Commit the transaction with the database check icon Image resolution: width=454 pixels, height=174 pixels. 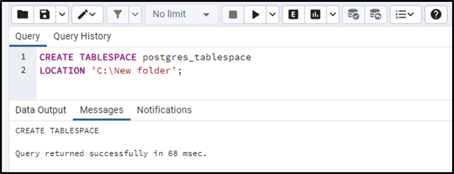pos(353,14)
